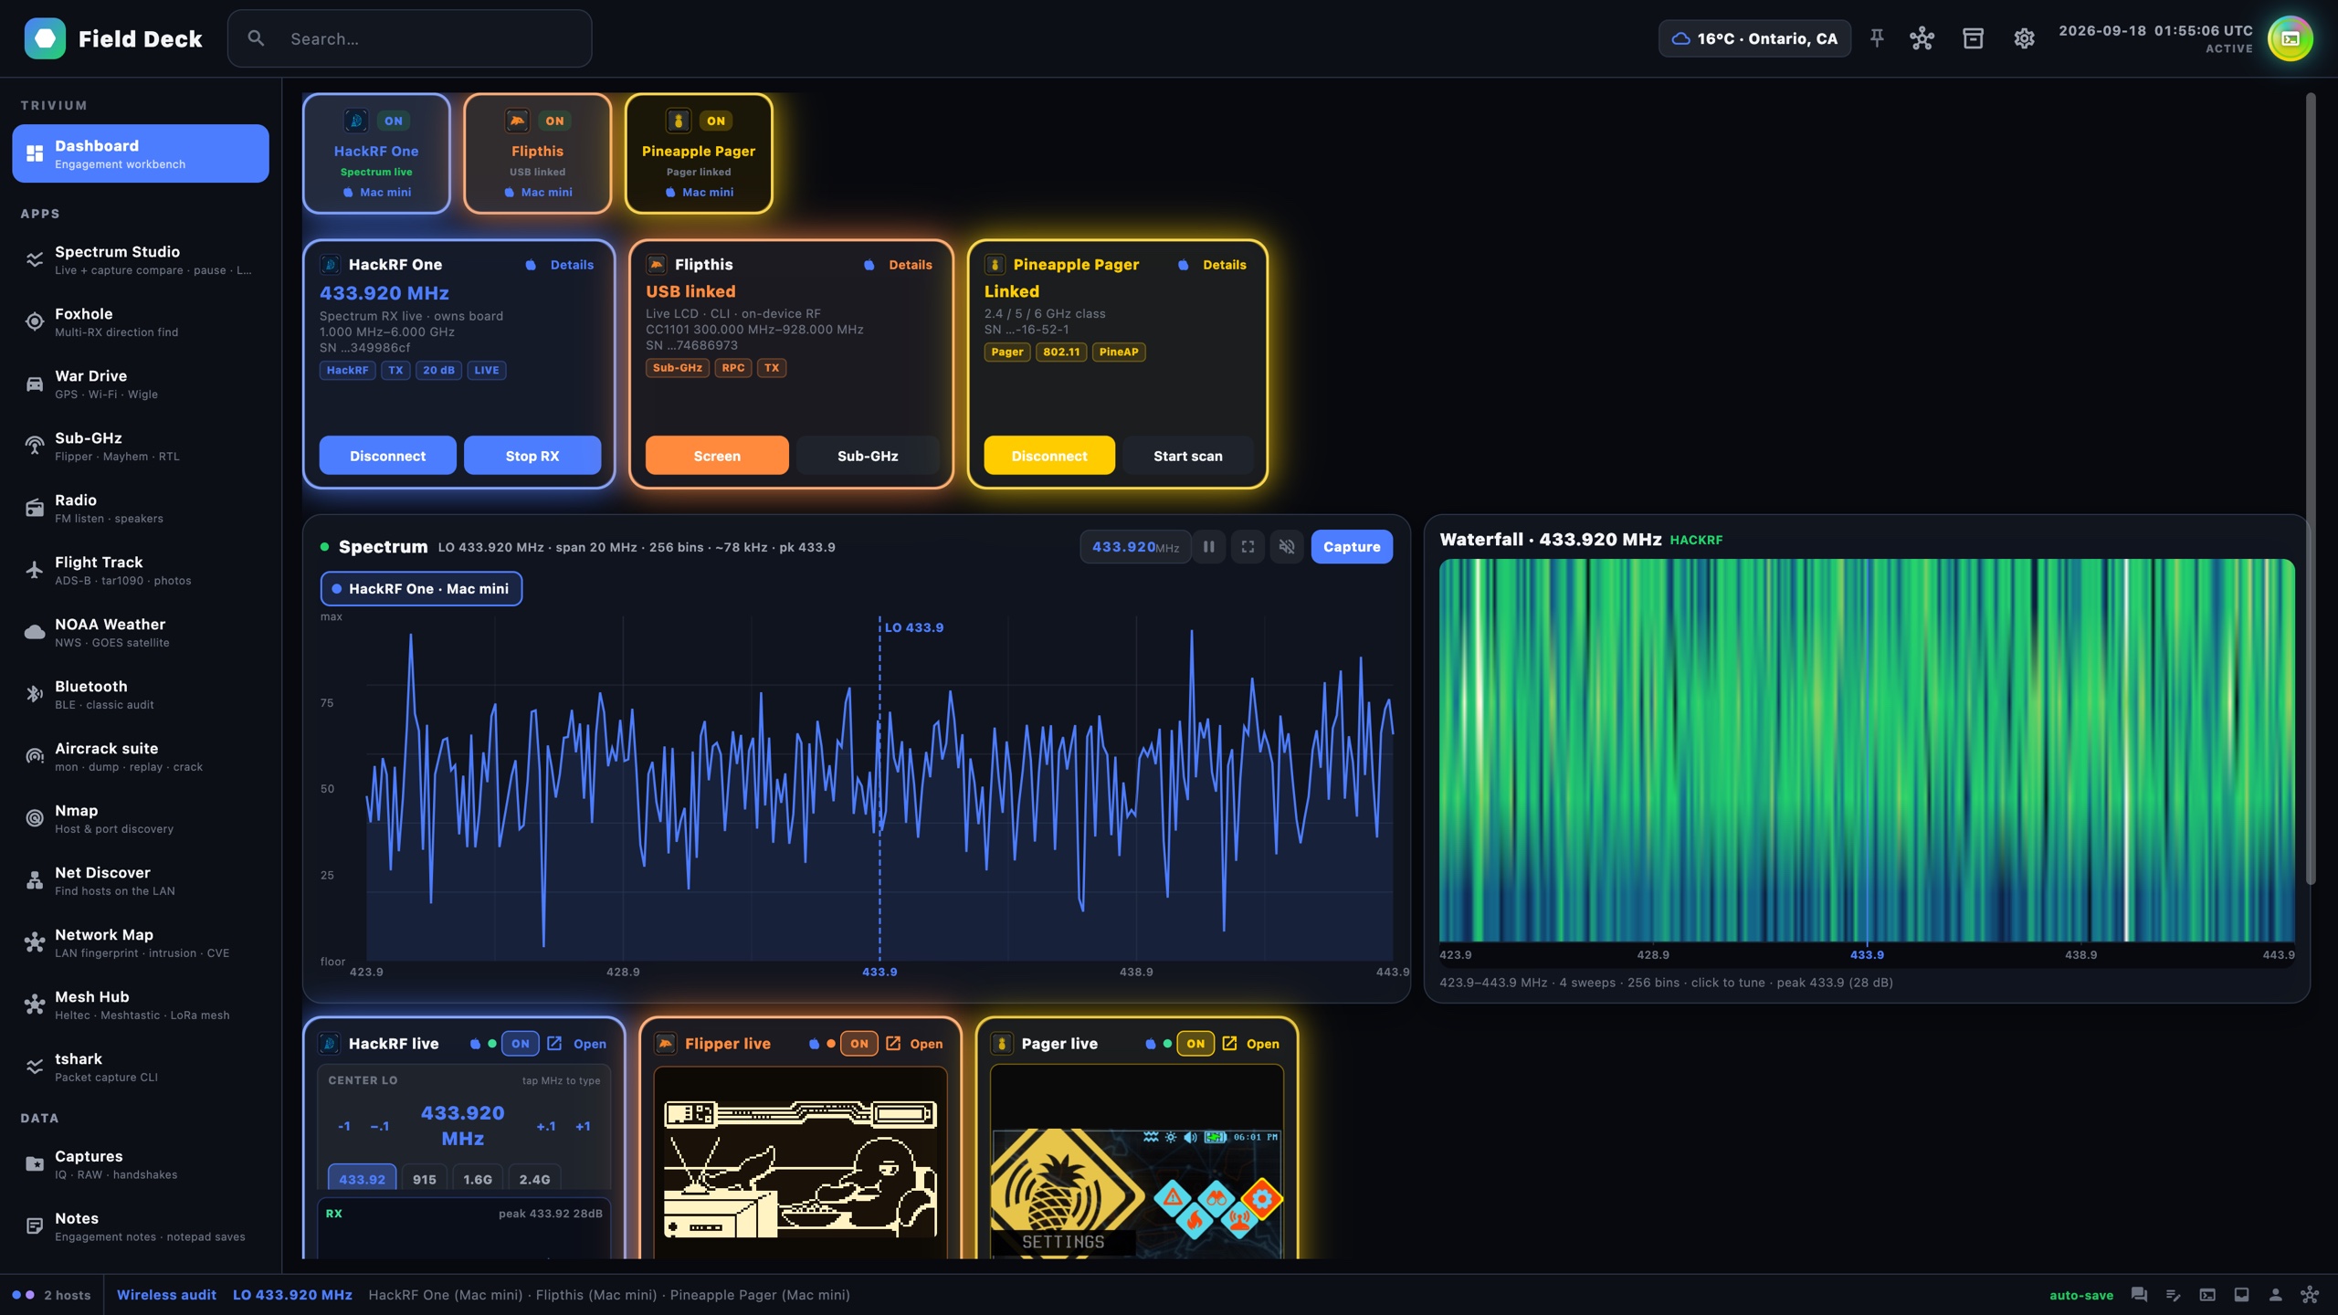Click the Flipthis device icon in its card
The height and width of the screenshot is (1315, 2338).
pos(657,264)
